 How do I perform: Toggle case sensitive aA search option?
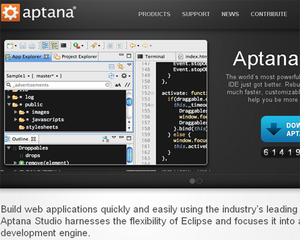tap(118, 85)
